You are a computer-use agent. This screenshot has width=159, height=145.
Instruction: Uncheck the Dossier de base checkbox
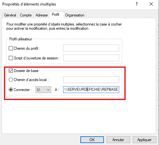tap(11, 71)
